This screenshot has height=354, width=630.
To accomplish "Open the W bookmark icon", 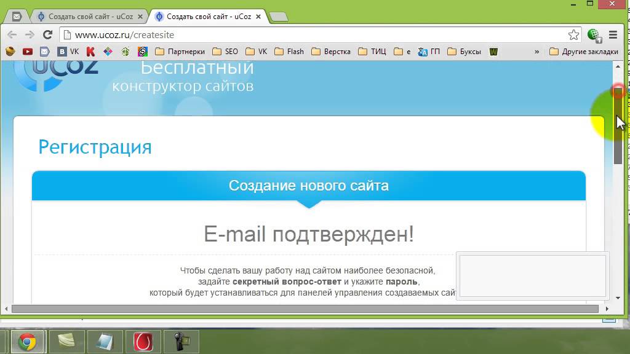I will tap(493, 52).
